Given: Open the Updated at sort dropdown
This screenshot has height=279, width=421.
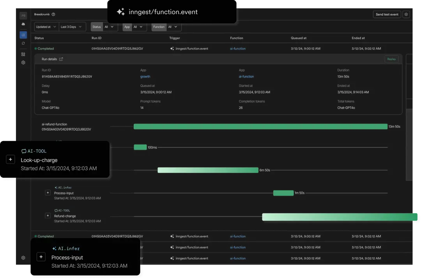Looking at the screenshot, I should pyautogui.click(x=46, y=27).
